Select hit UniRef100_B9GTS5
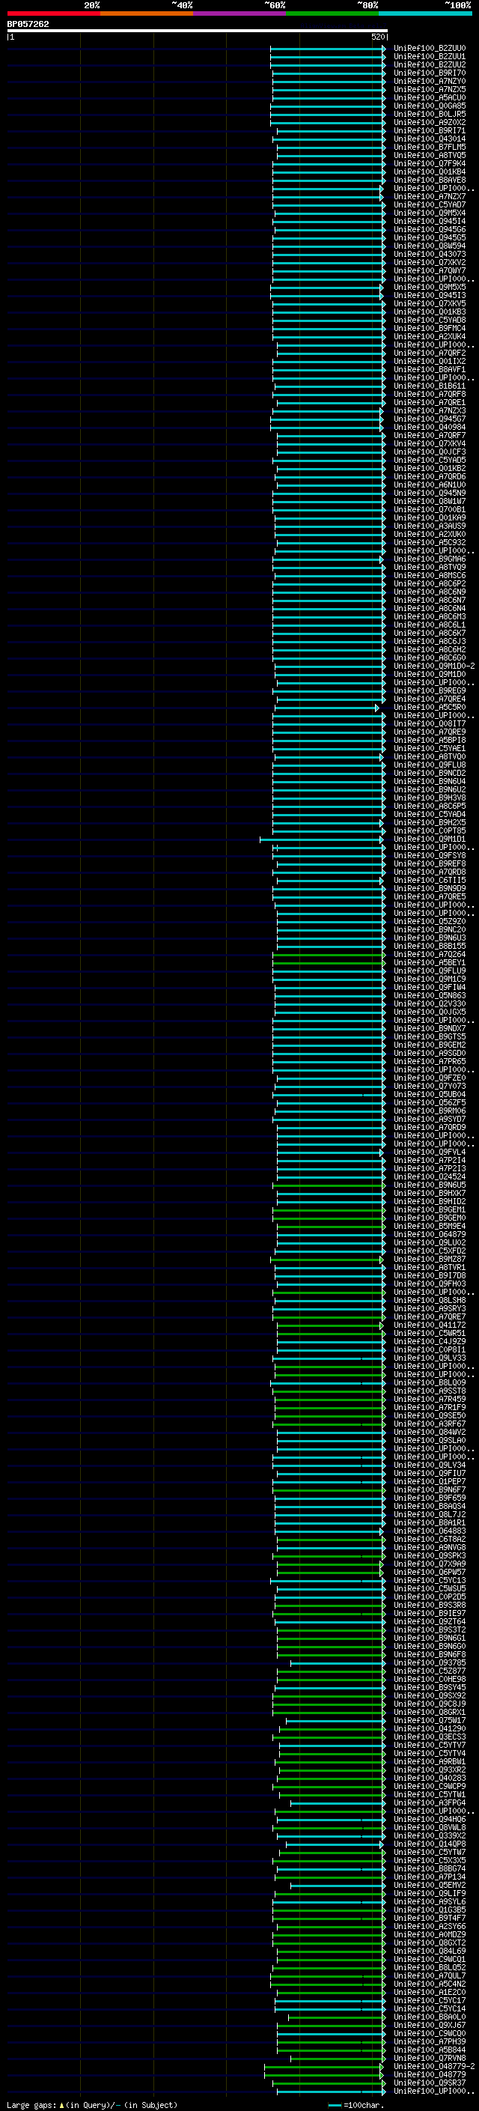 click(x=429, y=1036)
